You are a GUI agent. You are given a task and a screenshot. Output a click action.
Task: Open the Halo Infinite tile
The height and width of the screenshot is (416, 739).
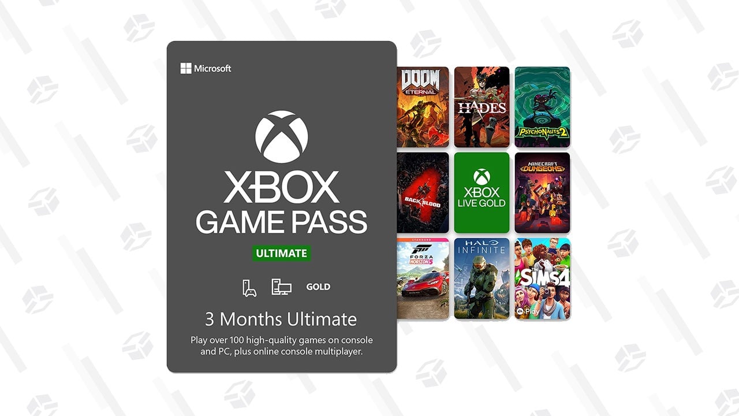tap(482, 278)
